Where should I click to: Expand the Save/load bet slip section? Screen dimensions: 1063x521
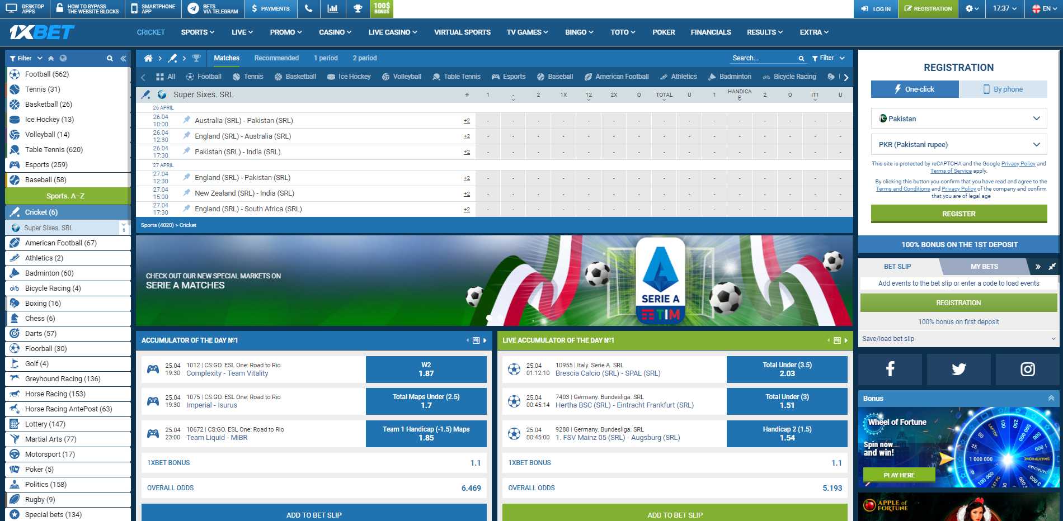point(959,339)
